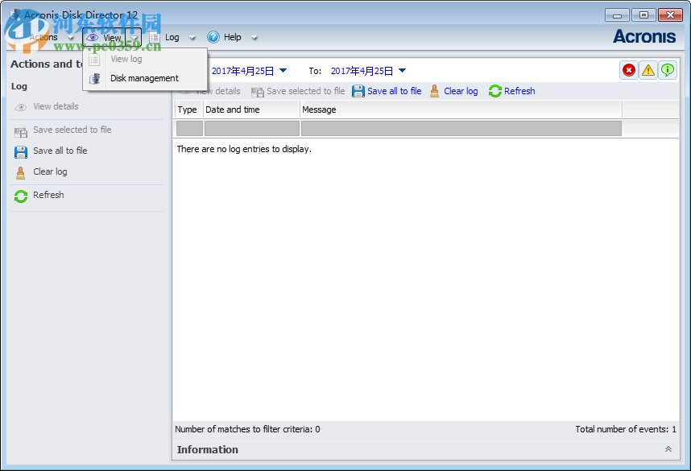Expand the View menu dropdown arrow

134,38
